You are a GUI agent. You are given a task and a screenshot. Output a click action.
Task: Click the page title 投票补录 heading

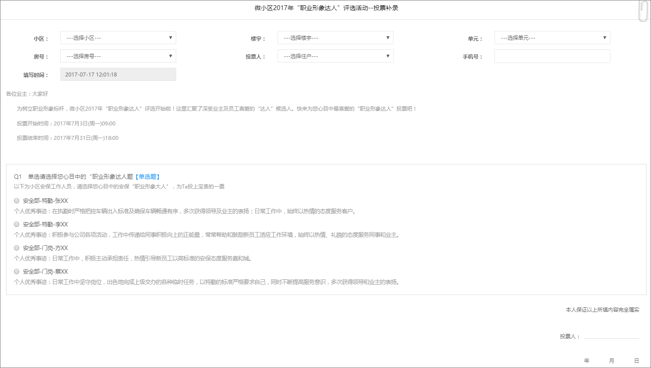coord(326,8)
